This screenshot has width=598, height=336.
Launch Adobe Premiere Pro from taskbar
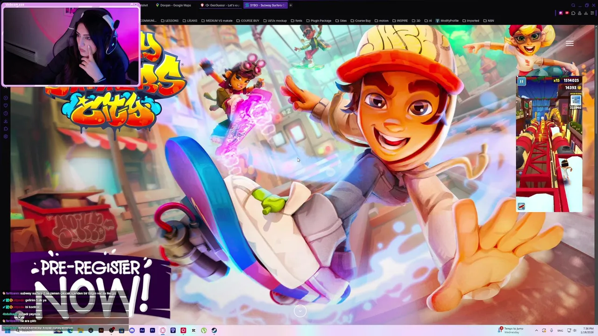click(152, 330)
